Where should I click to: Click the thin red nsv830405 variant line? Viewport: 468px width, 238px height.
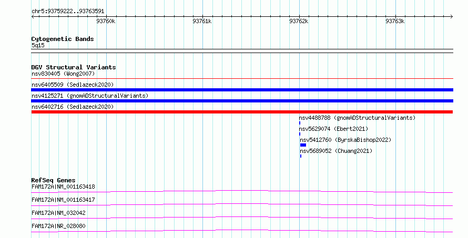tap(242, 79)
